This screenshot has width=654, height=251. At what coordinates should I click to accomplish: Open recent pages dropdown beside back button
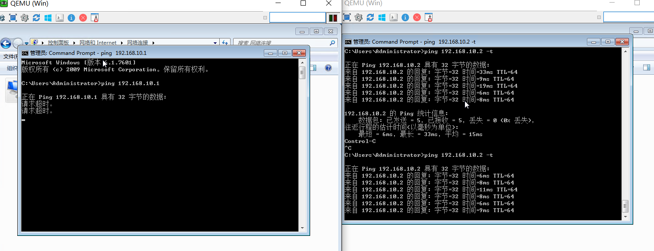pos(26,43)
